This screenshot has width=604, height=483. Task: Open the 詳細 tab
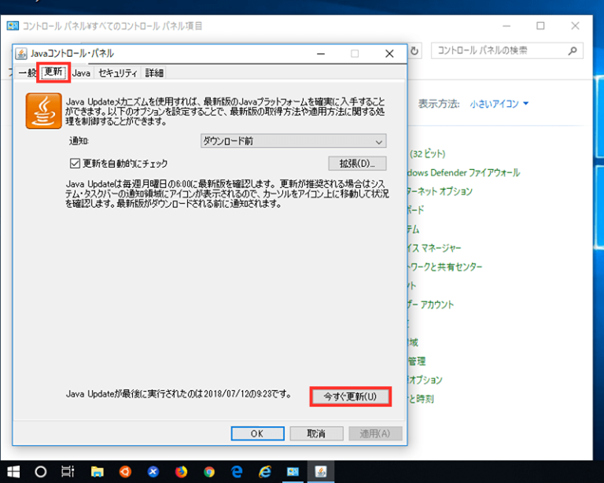pyautogui.click(x=154, y=73)
